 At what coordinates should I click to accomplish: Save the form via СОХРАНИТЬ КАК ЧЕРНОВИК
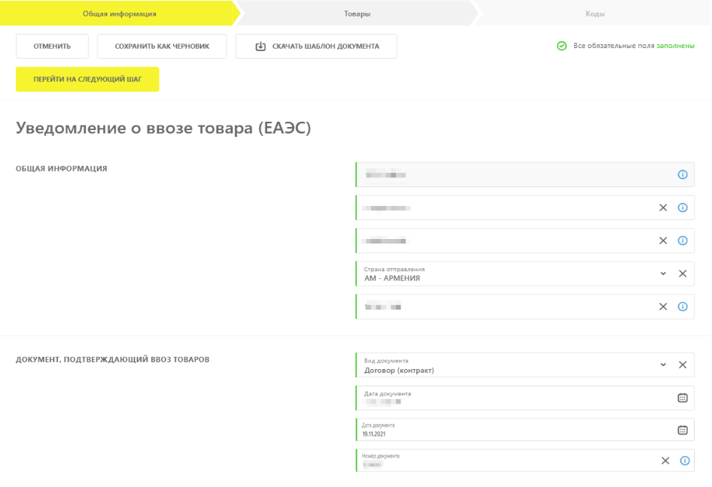pyautogui.click(x=162, y=47)
